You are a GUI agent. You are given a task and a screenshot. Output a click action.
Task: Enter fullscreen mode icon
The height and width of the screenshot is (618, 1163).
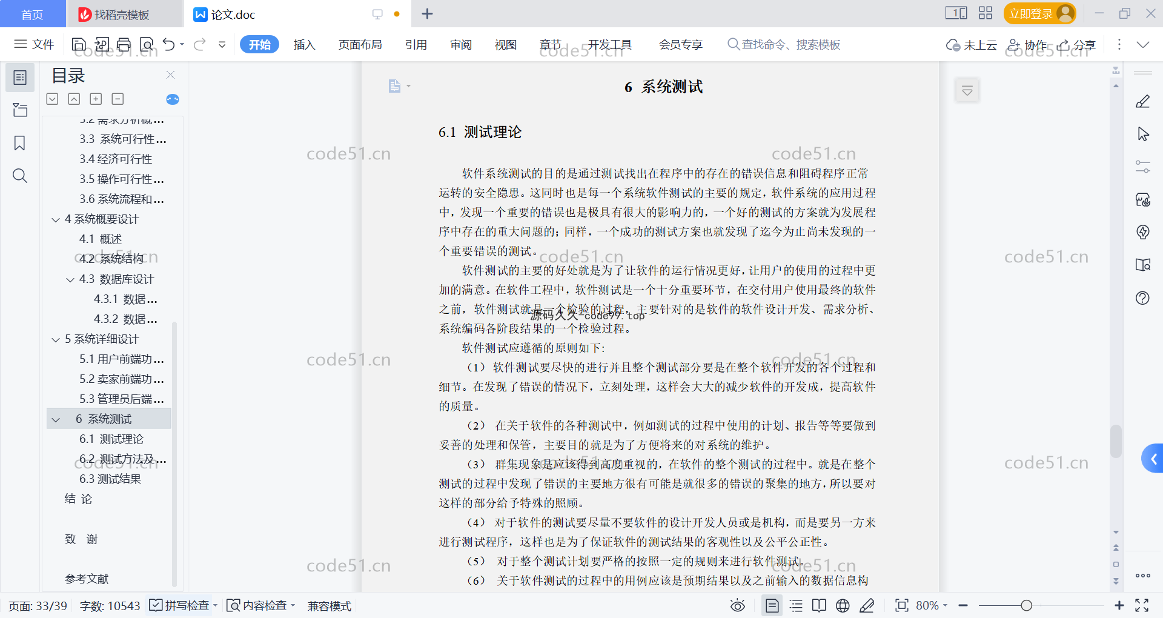coord(1142,605)
